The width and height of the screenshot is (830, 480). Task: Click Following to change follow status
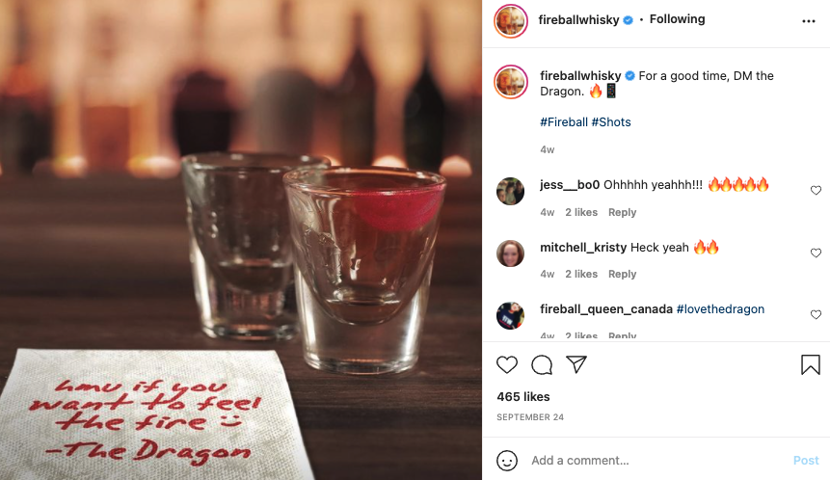(x=677, y=19)
